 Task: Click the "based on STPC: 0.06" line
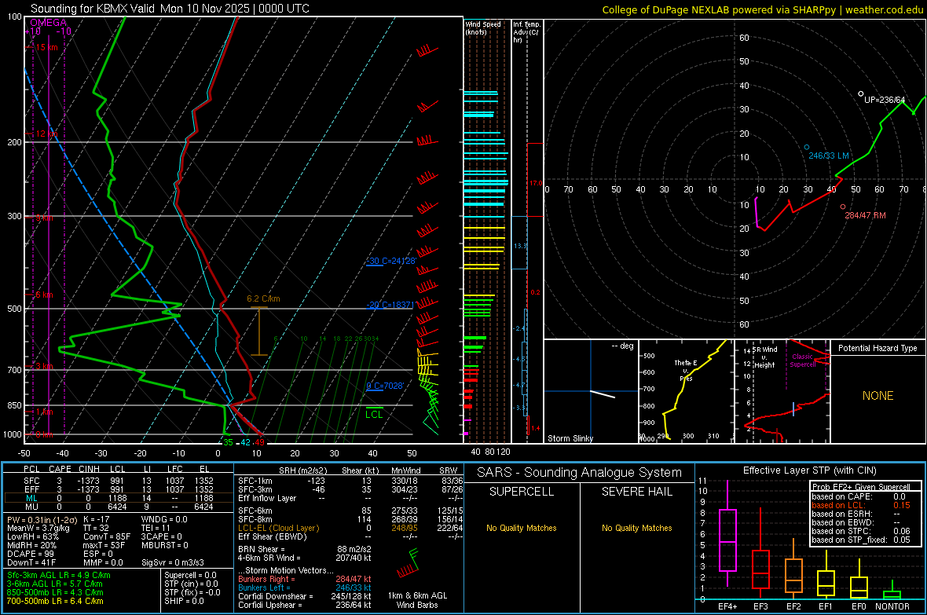click(861, 531)
